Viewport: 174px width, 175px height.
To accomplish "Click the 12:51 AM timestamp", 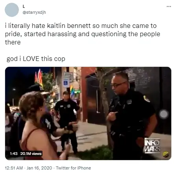I will [x=14, y=168].
